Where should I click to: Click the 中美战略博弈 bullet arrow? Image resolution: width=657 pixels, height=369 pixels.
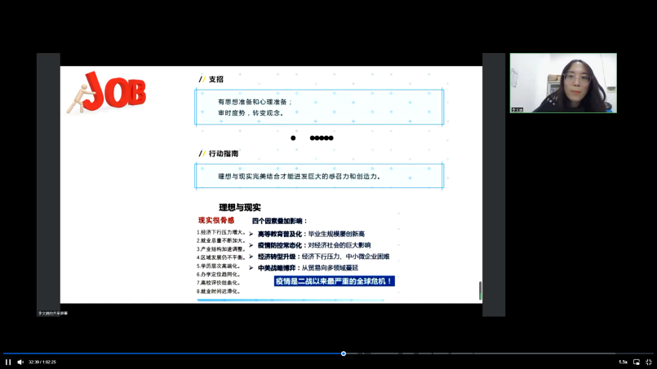251,268
